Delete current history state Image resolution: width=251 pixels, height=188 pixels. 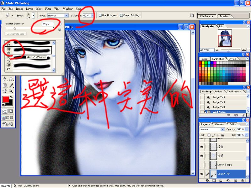pyautogui.click(x=243, y=115)
